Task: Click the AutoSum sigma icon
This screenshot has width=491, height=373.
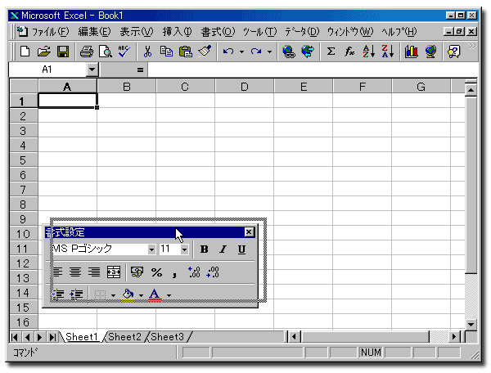Action: pos(331,52)
